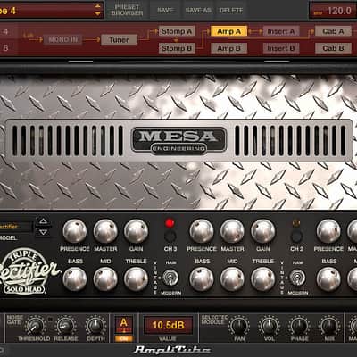This screenshot has width=357, height=357.
Task: Click the CH 3 Gain knob
Action: click(136, 231)
